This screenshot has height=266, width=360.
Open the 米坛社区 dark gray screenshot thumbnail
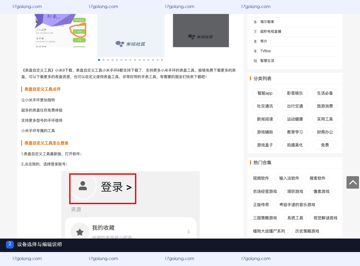(201, 30)
